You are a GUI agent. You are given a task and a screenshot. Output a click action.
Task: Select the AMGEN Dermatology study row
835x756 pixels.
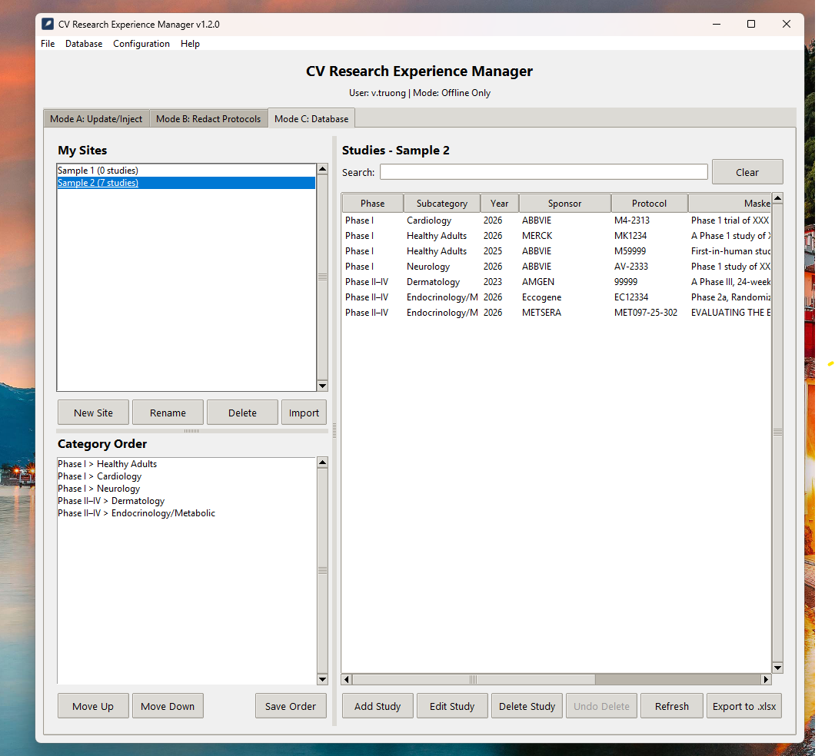[x=557, y=282]
